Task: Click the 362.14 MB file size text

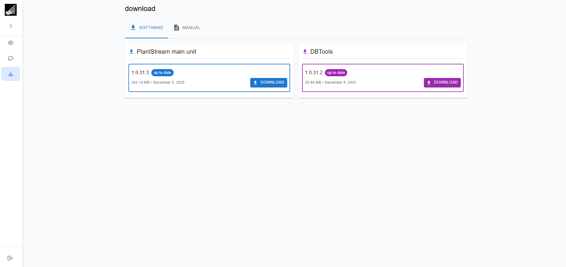Action: click(140, 82)
